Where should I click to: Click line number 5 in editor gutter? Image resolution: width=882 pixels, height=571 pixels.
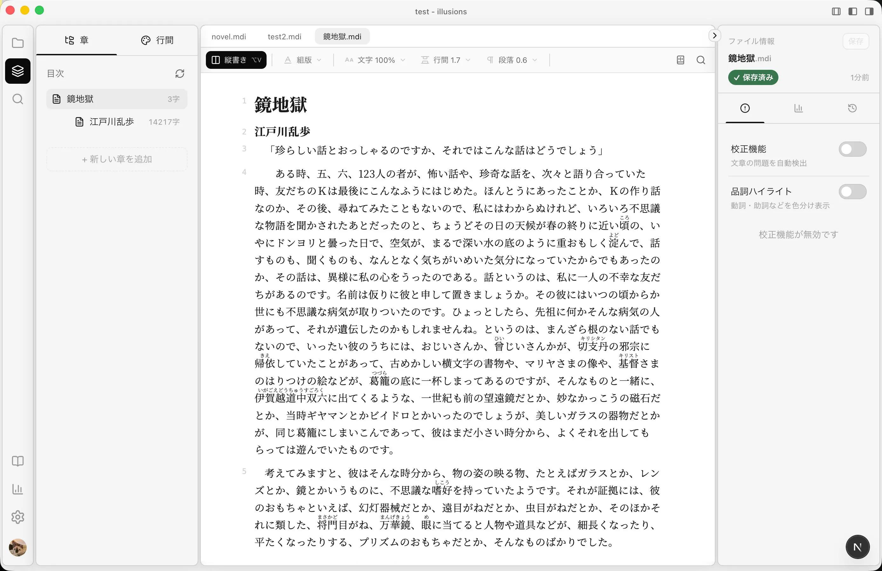pyautogui.click(x=244, y=471)
